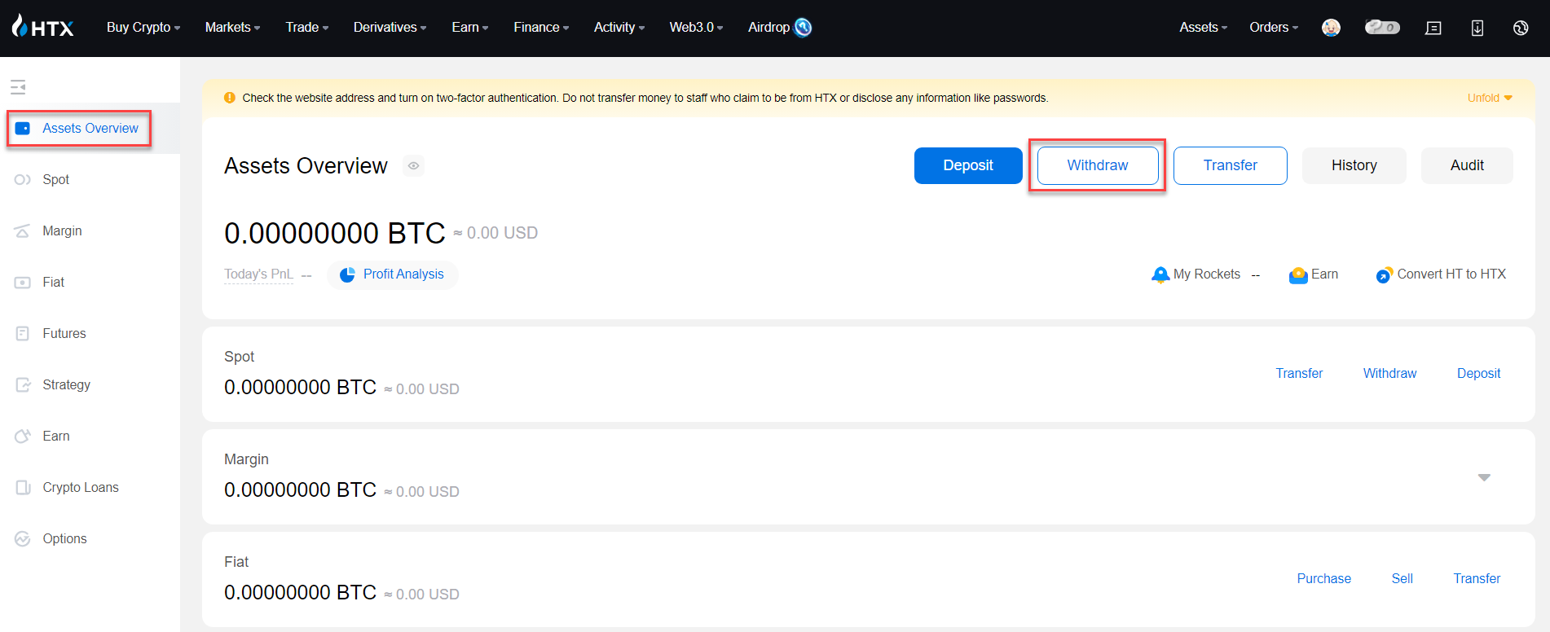Viewport: 1550px width, 632px height.
Task: Click the Margin sidebar icon
Action: [23, 231]
